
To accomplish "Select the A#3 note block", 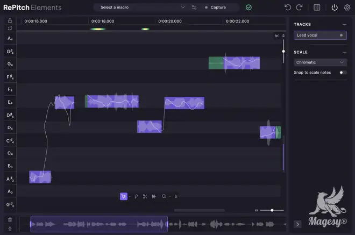I will [40, 177].
